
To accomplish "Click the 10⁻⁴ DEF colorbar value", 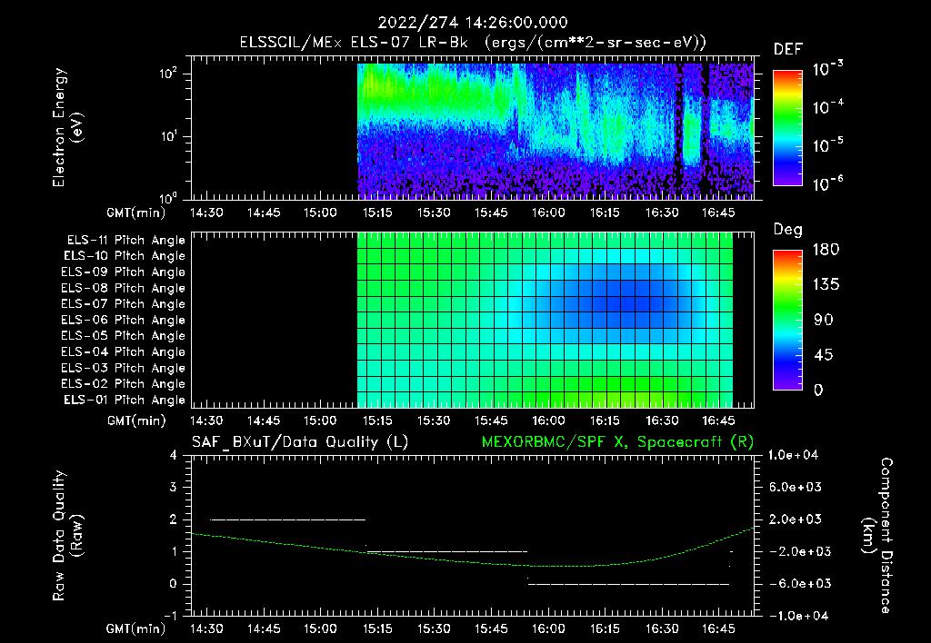I will pos(827,107).
